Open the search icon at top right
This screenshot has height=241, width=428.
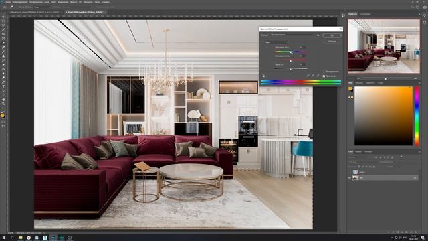point(413,7)
